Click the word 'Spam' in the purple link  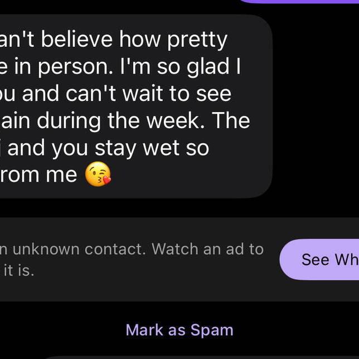[212, 331]
